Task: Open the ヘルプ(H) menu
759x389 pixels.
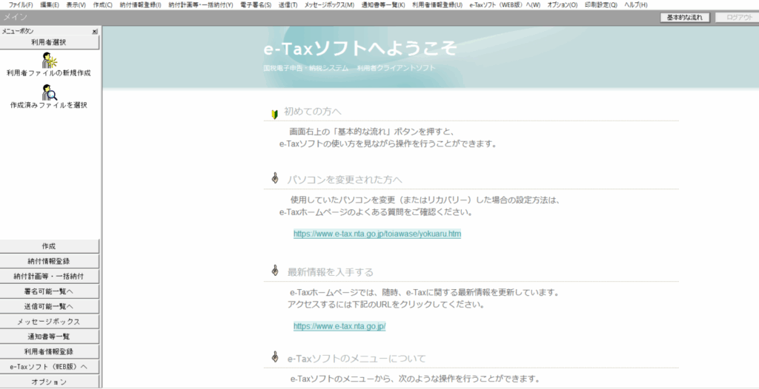Action: 635,5
